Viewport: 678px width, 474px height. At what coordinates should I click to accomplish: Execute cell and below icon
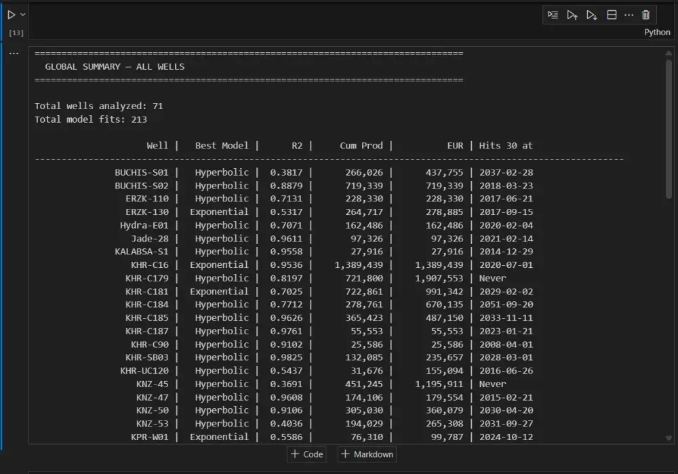pyautogui.click(x=591, y=15)
